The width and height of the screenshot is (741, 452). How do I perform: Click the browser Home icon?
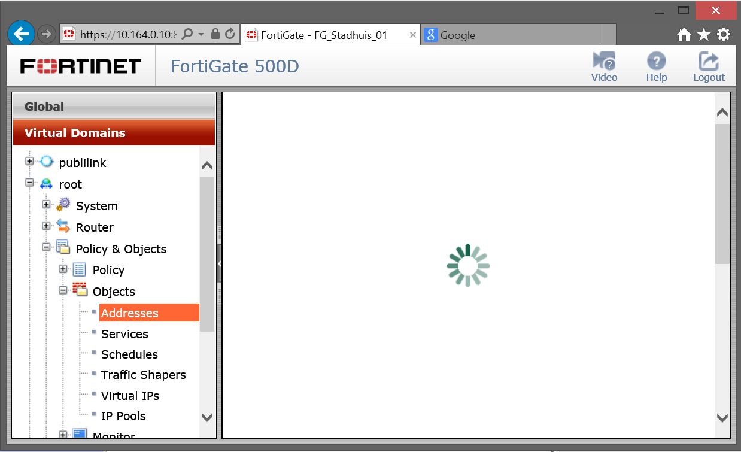pyautogui.click(x=684, y=35)
